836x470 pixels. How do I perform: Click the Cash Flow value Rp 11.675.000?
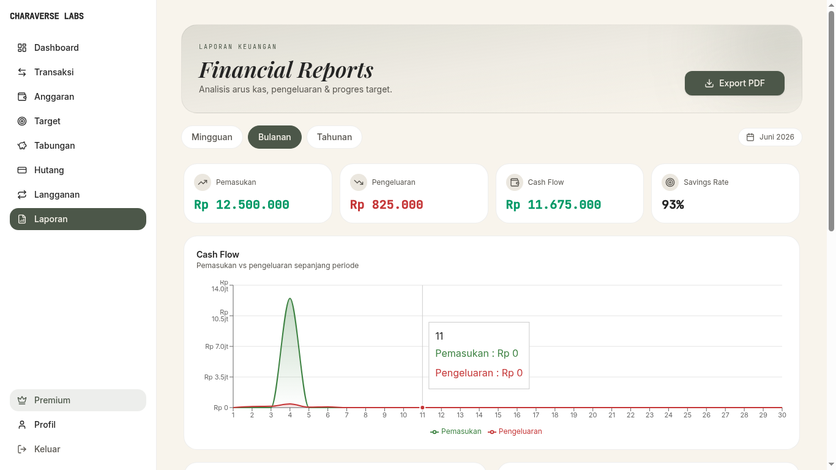tap(554, 205)
